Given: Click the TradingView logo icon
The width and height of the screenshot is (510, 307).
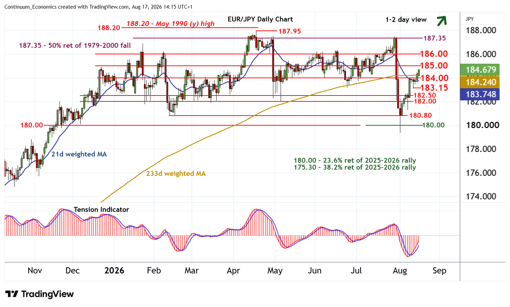Looking at the screenshot, I should point(12,294).
